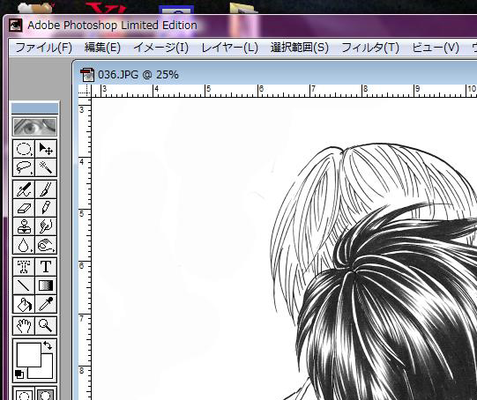Reset to default colors icon
The image size is (477, 400).
coord(19,374)
